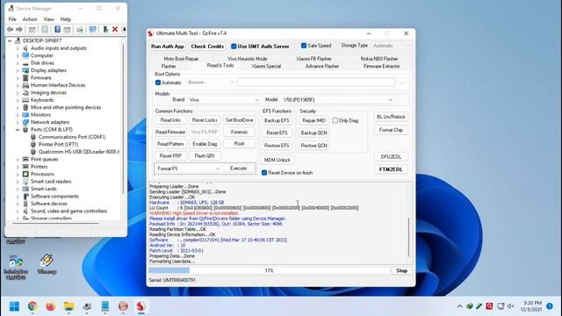Click the notification badge in taskbar
562x316 pixels.
tap(550, 306)
